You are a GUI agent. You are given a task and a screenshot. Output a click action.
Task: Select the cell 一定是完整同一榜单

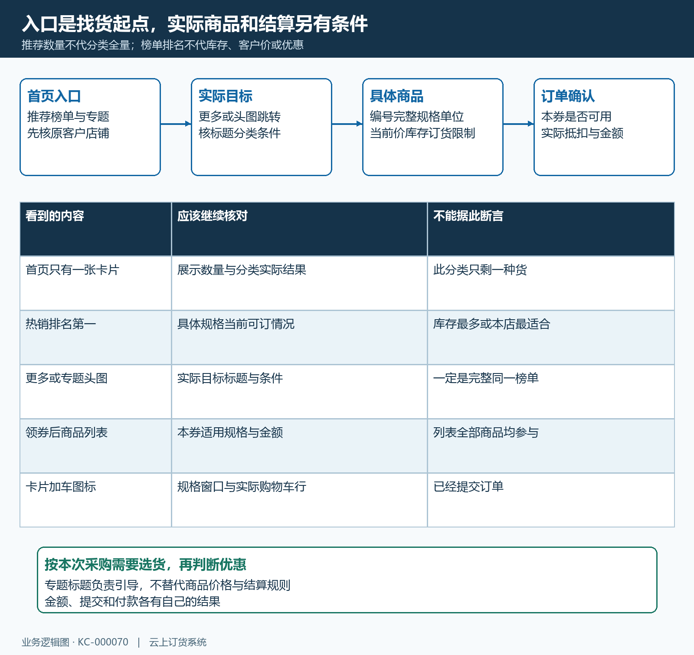pyautogui.click(x=551, y=392)
